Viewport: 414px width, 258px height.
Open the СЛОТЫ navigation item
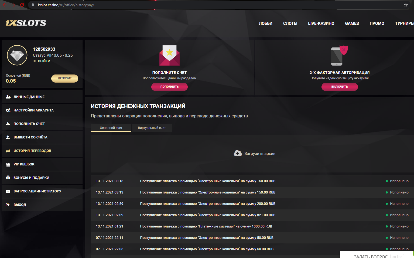[290, 23]
